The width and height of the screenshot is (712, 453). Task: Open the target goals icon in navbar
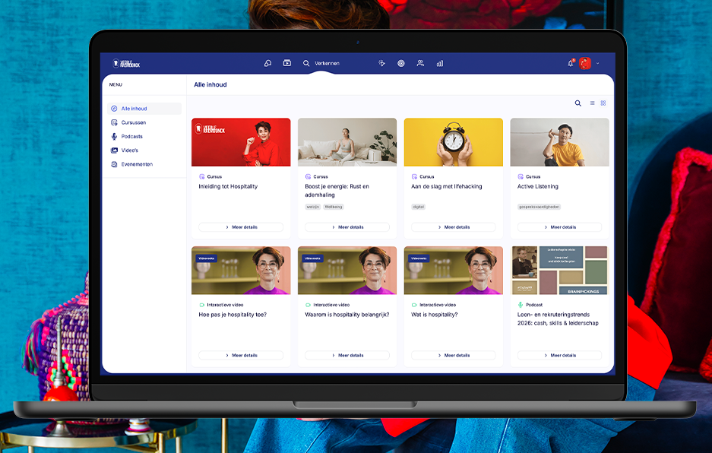tap(401, 64)
